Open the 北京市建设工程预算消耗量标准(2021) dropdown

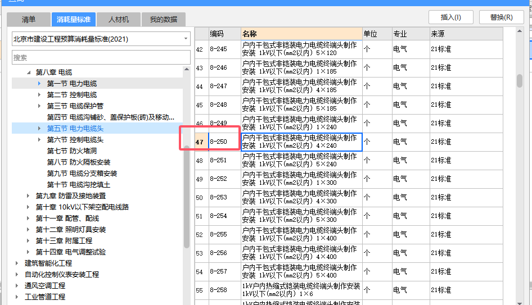pos(101,39)
